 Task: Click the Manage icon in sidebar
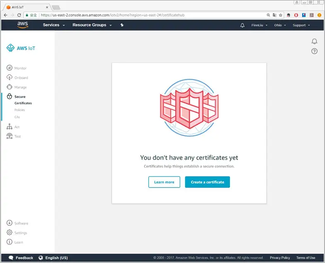10,87
